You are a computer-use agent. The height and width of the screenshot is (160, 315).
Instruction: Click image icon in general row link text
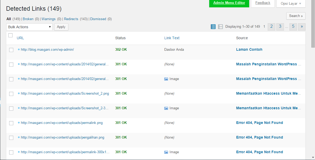166,79
